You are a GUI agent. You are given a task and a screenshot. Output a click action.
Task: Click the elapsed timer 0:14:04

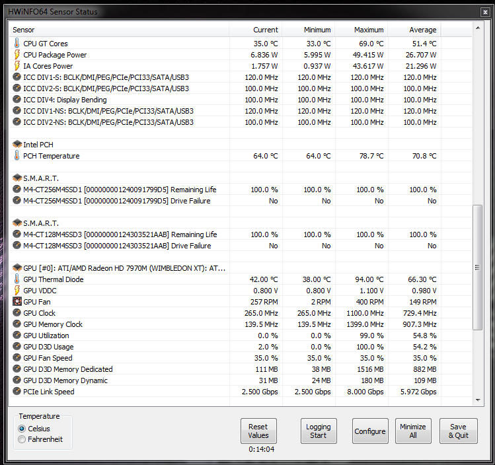pyautogui.click(x=261, y=449)
